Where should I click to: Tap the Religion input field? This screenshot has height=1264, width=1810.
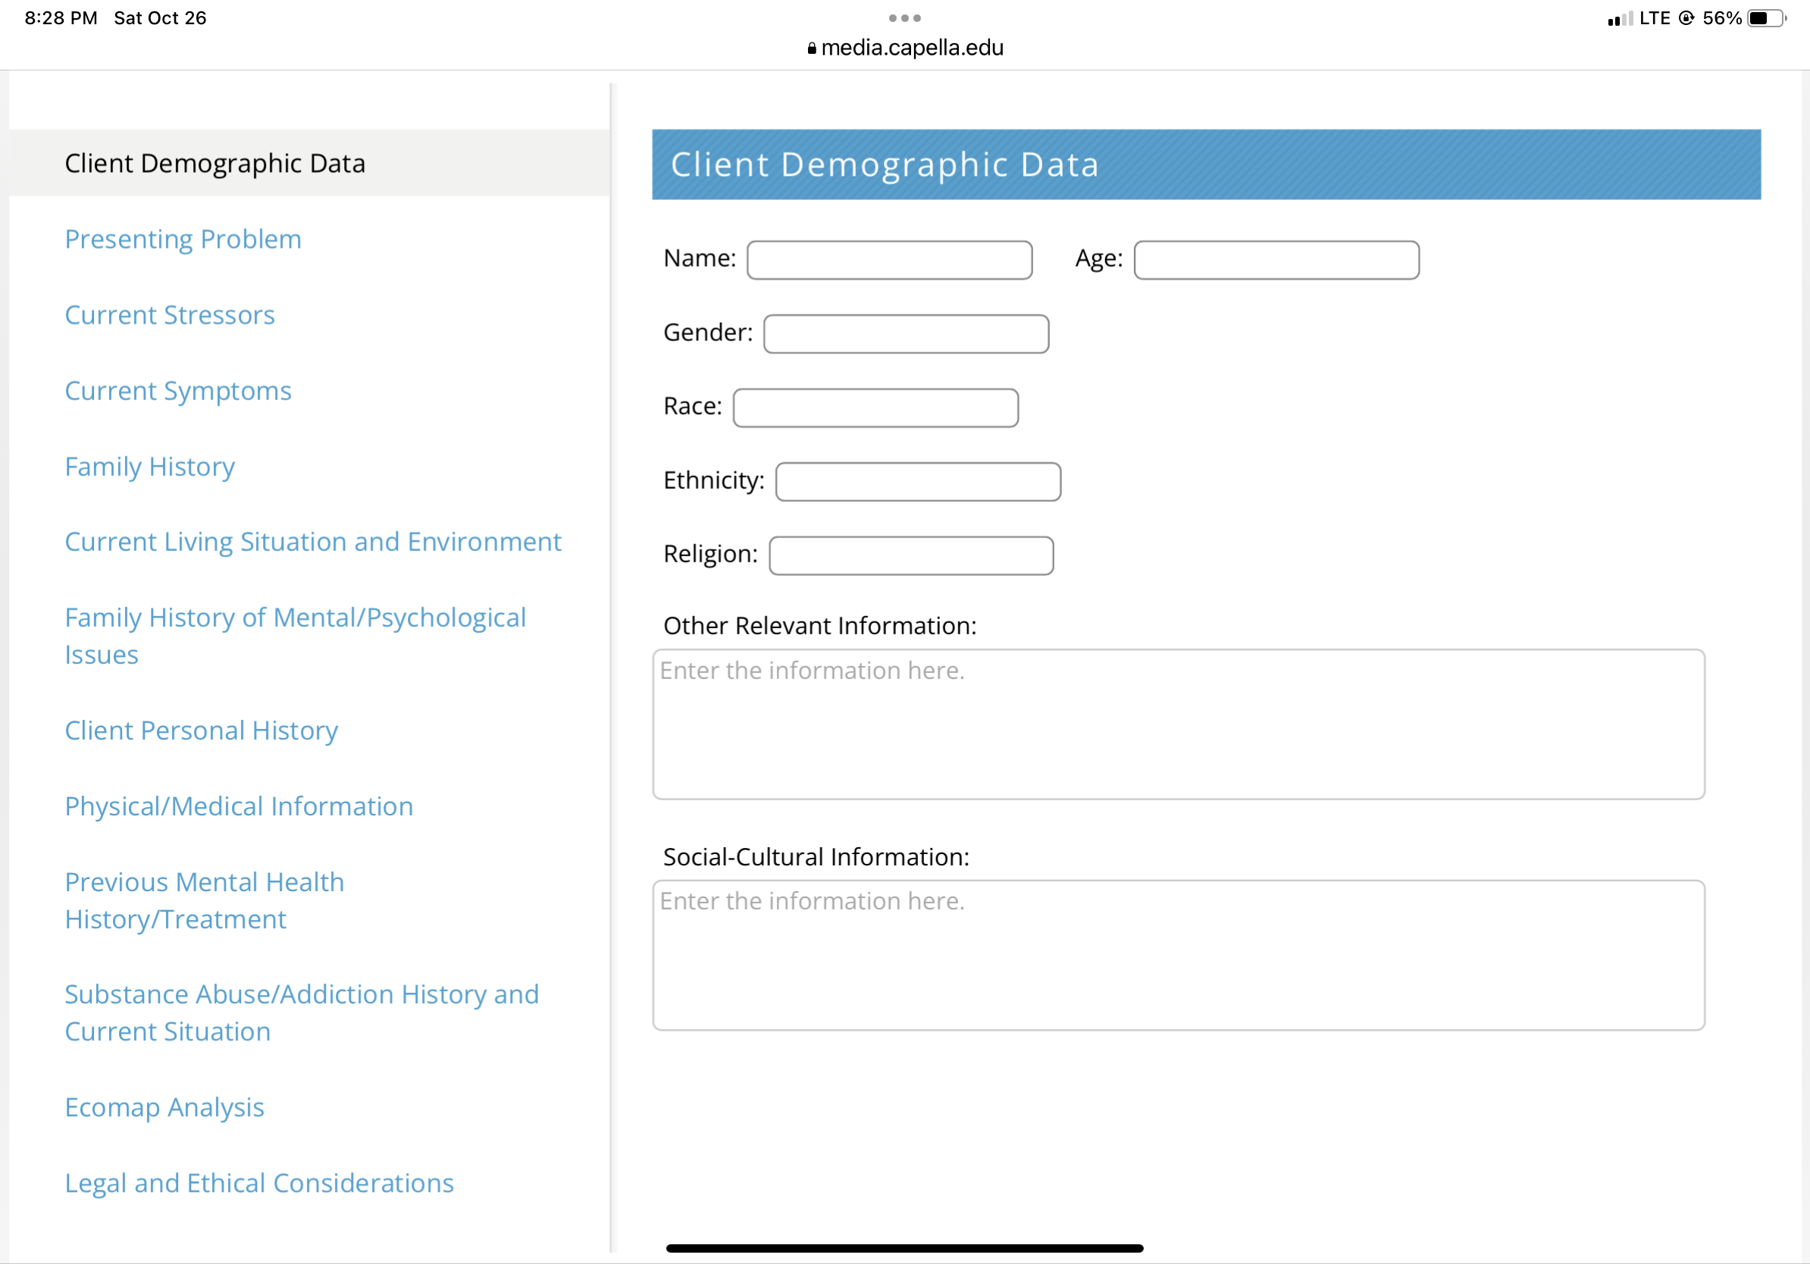(x=911, y=555)
